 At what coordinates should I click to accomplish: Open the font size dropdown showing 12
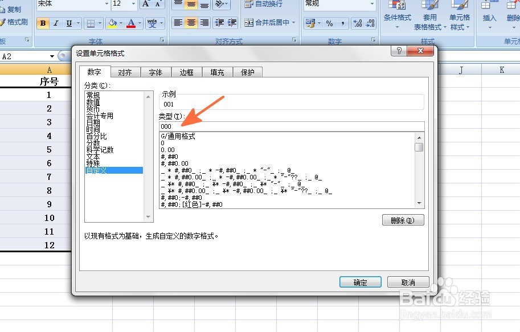(x=133, y=3)
